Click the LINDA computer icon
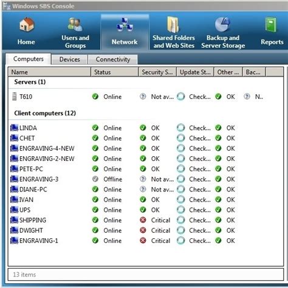 tap(14, 128)
